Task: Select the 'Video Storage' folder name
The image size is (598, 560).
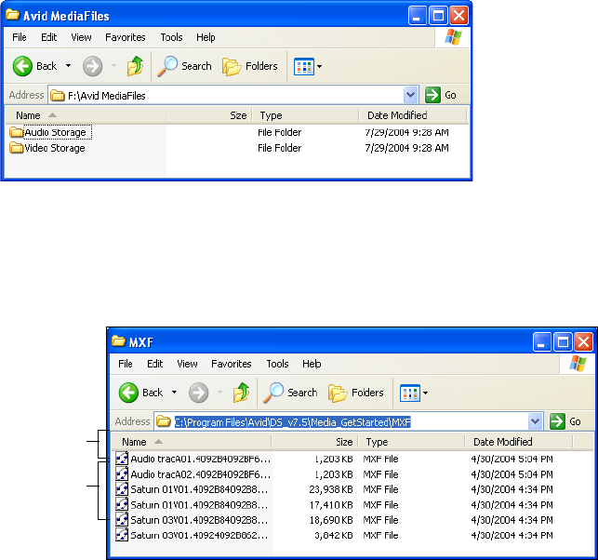Action: [55, 148]
